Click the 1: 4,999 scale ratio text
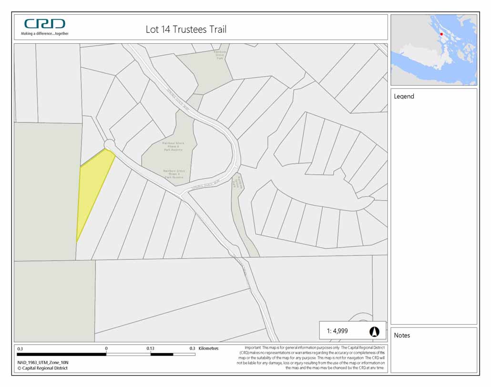This screenshot has height=387, width=491. (339, 331)
